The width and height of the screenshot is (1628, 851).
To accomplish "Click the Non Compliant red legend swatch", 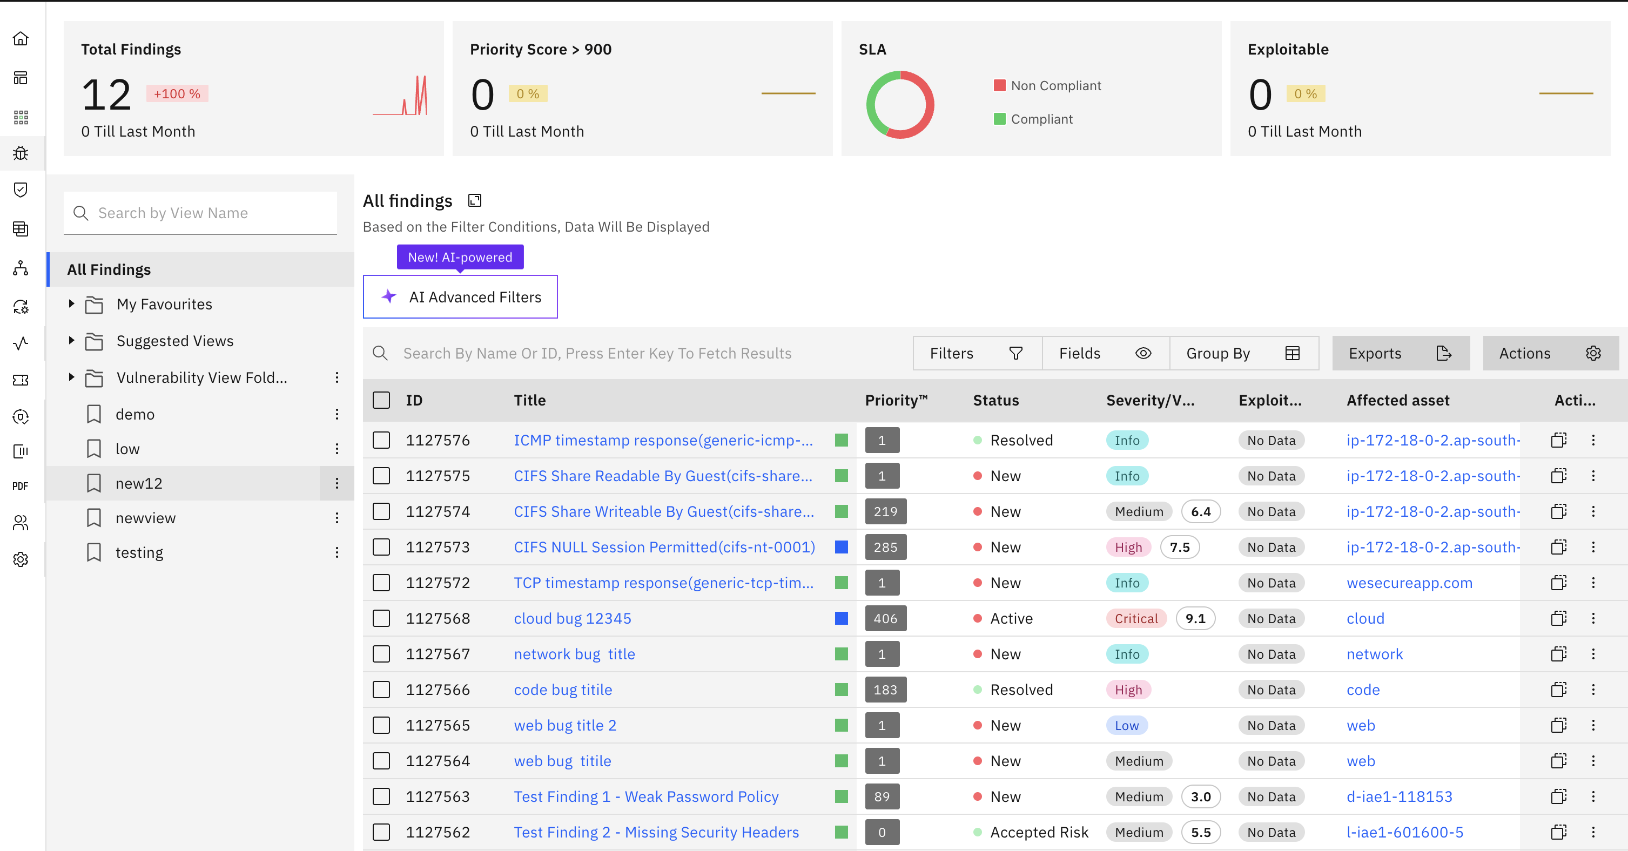I will [999, 85].
